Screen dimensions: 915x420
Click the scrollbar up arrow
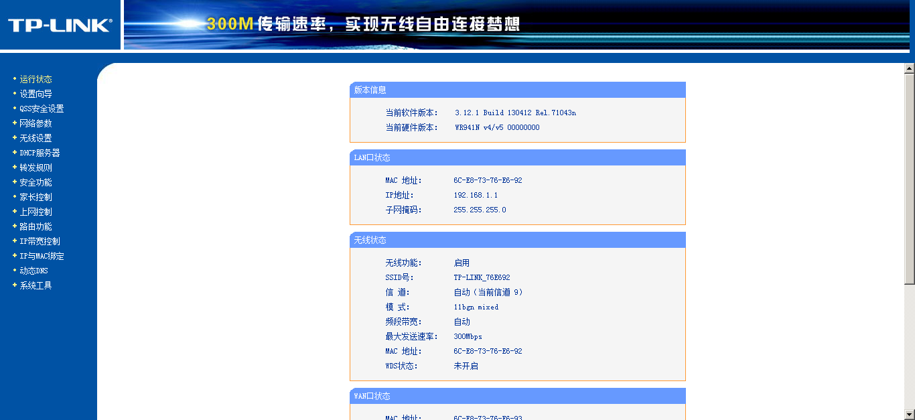[x=909, y=68]
